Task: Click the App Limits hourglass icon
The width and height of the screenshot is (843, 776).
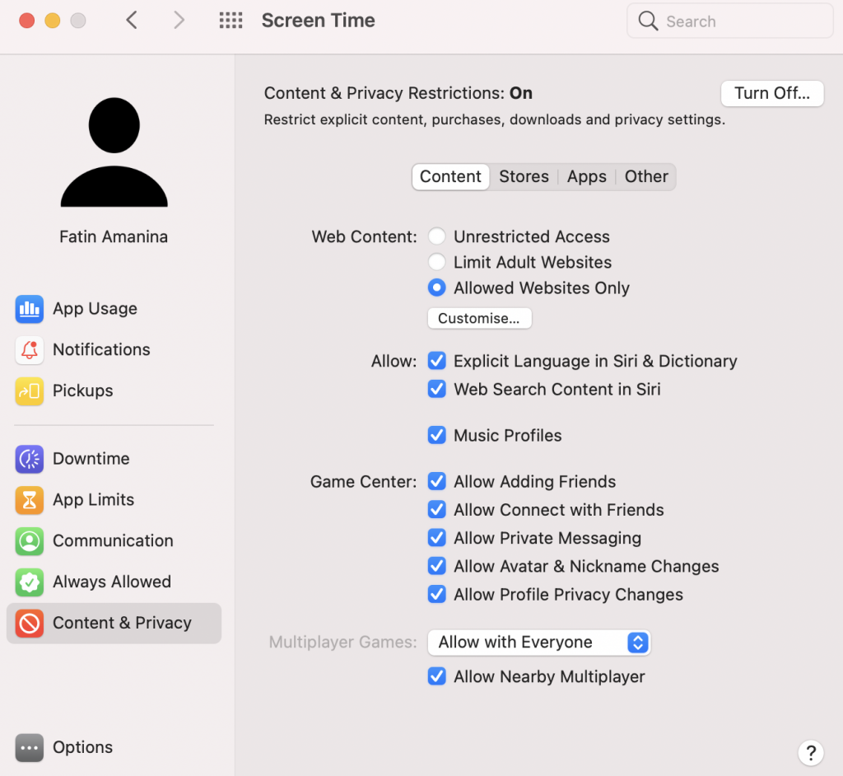Action: click(30, 500)
